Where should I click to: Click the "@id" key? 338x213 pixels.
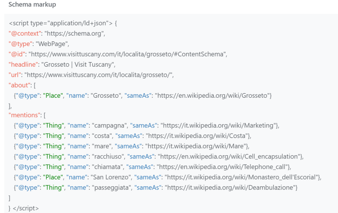[x=17, y=54]
